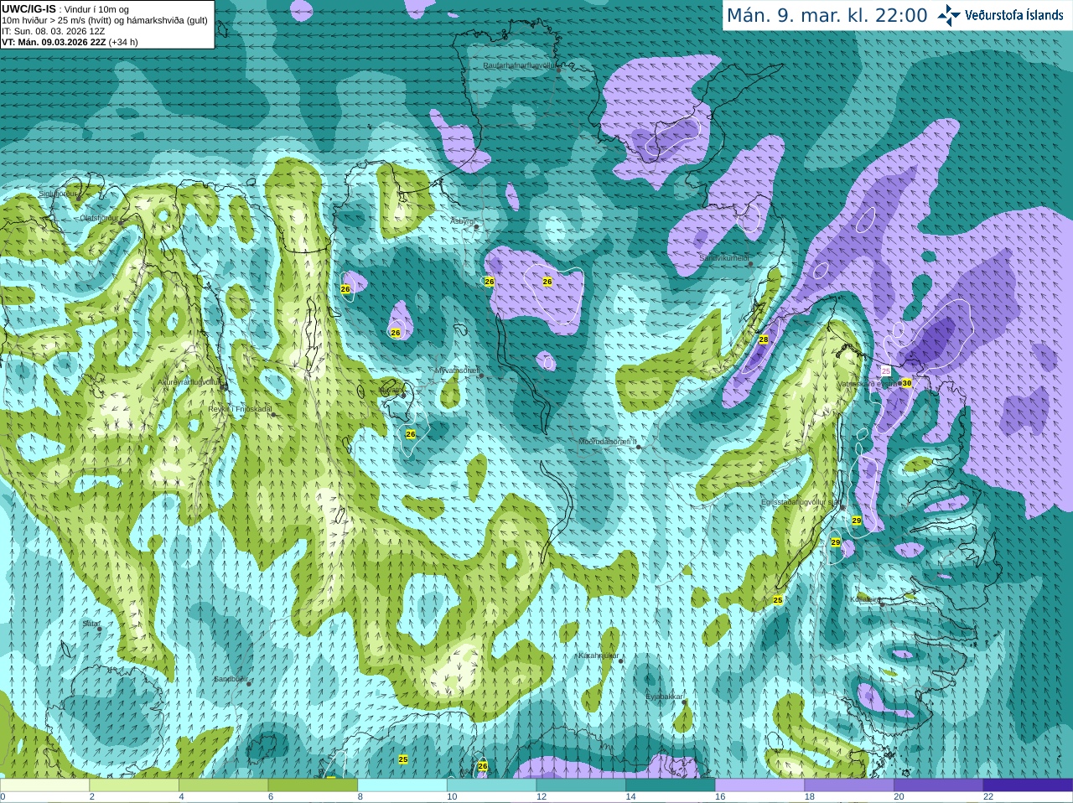This screenshot has width=1073, height=803.
Task: Select the Vatnsskarð eystra station label
Action: pos(868,384)
